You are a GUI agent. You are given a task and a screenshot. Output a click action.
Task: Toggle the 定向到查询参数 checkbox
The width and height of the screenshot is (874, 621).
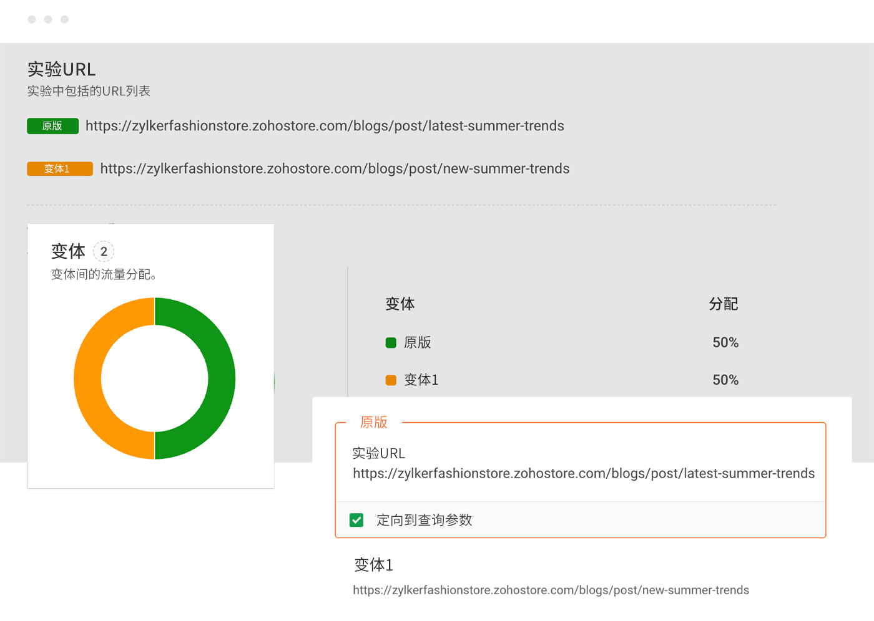click(x=356, y=520)
